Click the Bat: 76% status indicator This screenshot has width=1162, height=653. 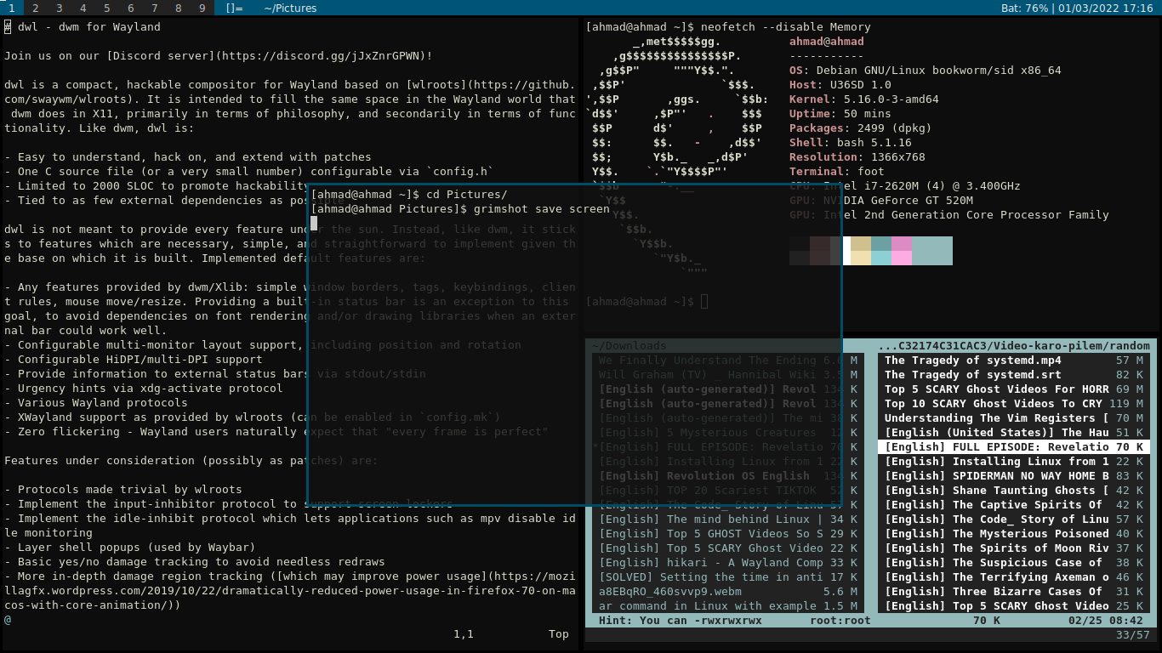point(1025,8)
